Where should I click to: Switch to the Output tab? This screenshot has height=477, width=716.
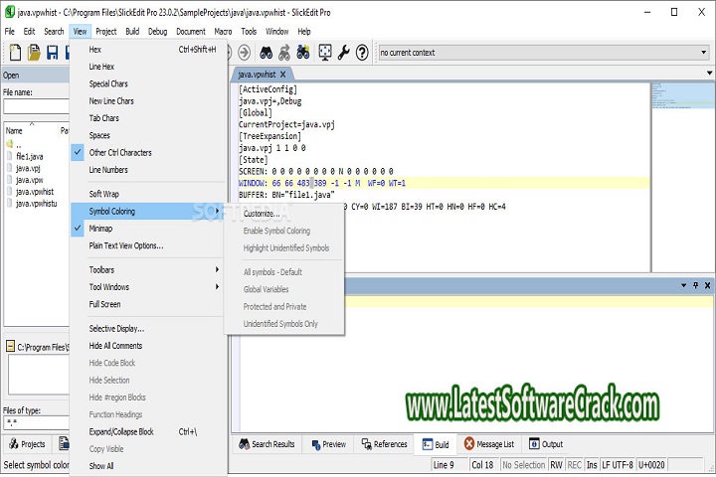click(546, 444)
